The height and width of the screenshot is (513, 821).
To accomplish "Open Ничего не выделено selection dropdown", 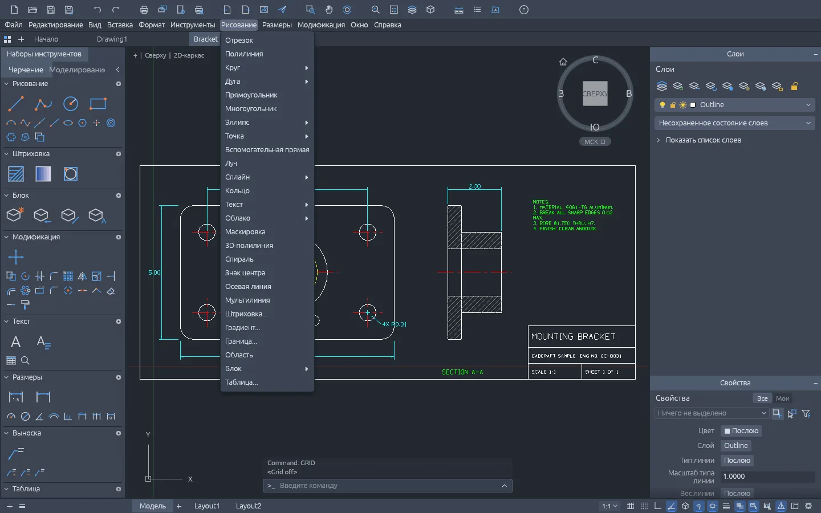I will 712,413.
